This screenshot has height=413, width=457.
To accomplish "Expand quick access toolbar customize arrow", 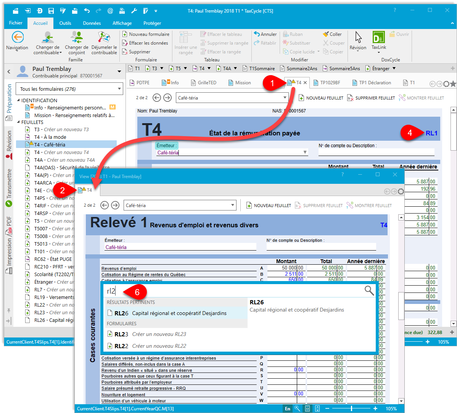I will point(156,11).
